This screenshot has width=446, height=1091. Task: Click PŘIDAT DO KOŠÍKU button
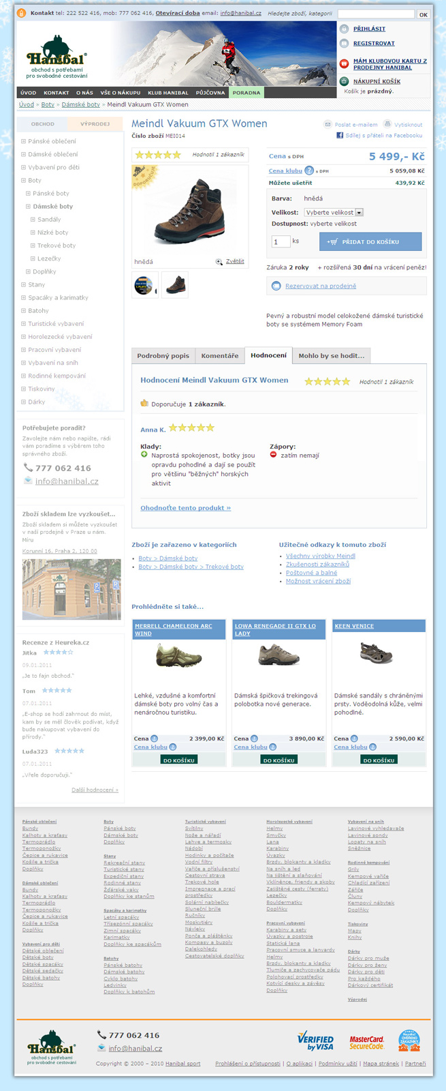tap(370, 241)
